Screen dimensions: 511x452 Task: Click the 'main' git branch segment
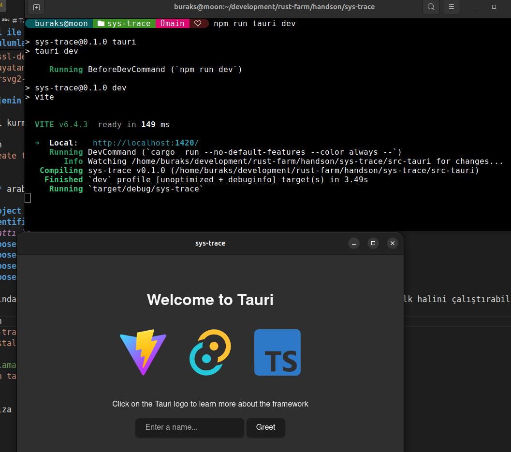(173, 24)
